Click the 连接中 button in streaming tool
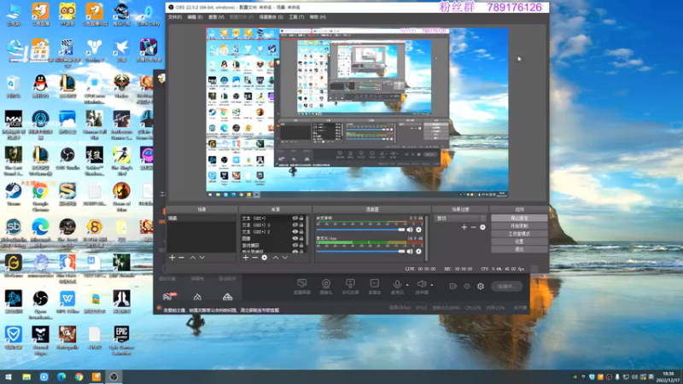Screen dimensions: 683x384 coord(506,287)
